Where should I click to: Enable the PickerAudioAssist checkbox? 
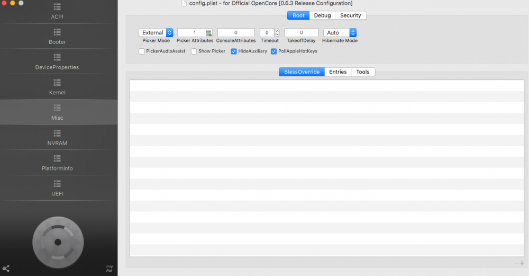142,51
